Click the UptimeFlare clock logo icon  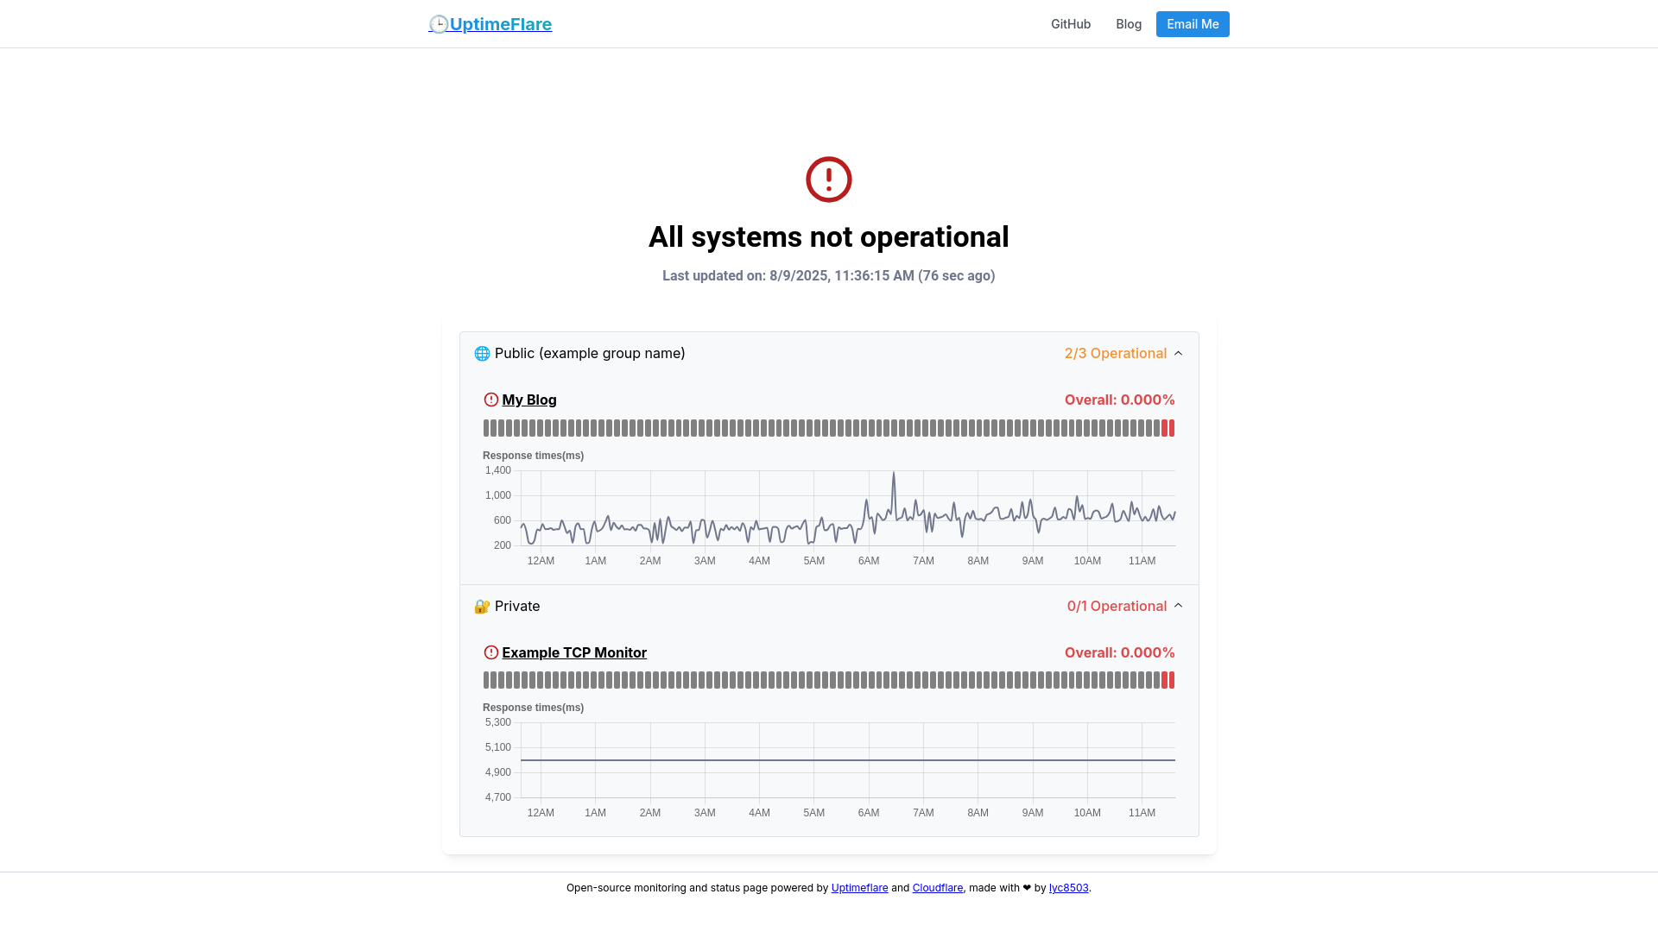[439, 24]
